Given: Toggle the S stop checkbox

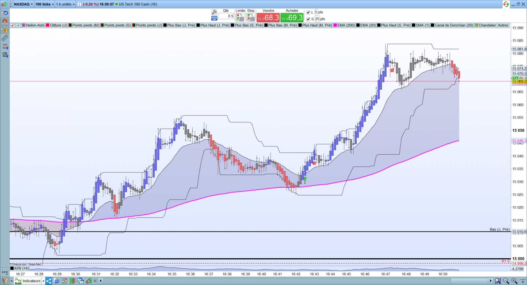Looking at the screenshot, I should click(308, 19).
